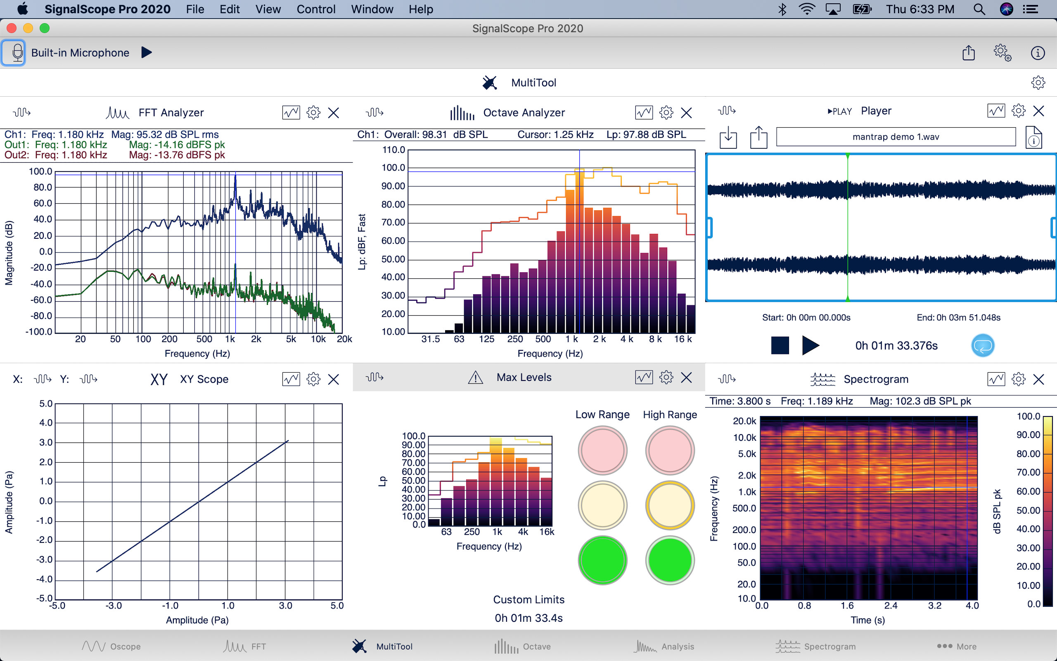Open Spotlight search in the menu bar

click(x=979, y=9)
